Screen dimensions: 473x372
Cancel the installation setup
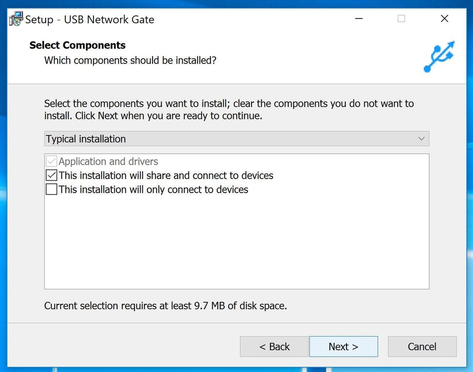(x=422, y=346)
